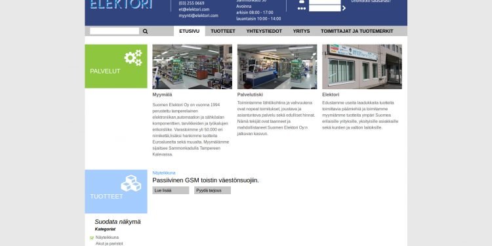The height and width of the screenshot is (246, 492).
Task: Open the Tuotteet menu item
Action: pyautogui.click(x=223, y=31)
